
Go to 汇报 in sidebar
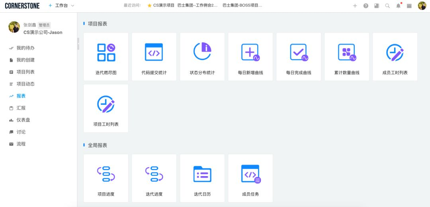(21, 108)
